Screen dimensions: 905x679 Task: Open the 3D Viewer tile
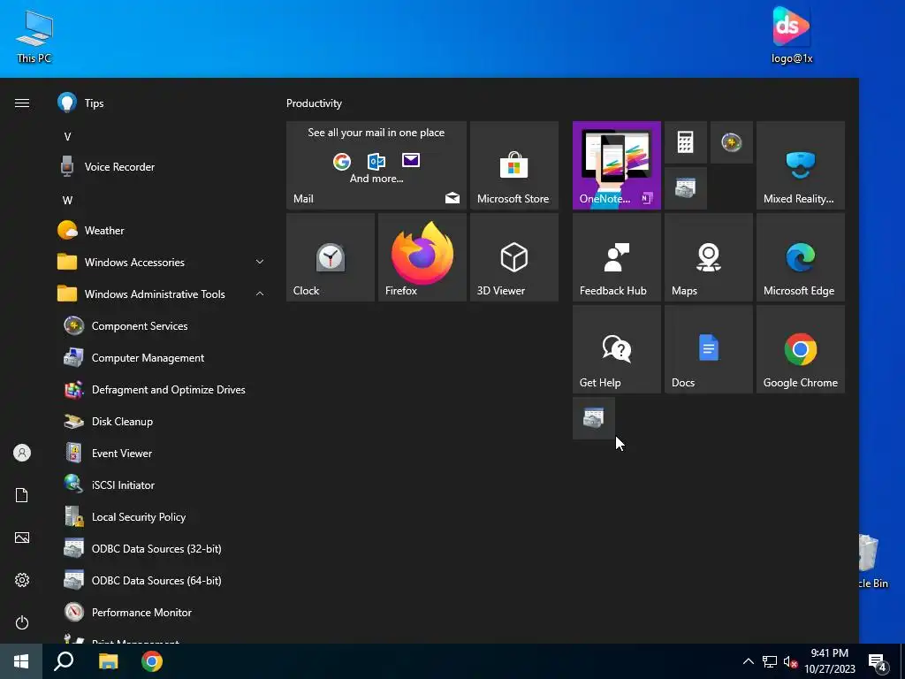(514, 257)
